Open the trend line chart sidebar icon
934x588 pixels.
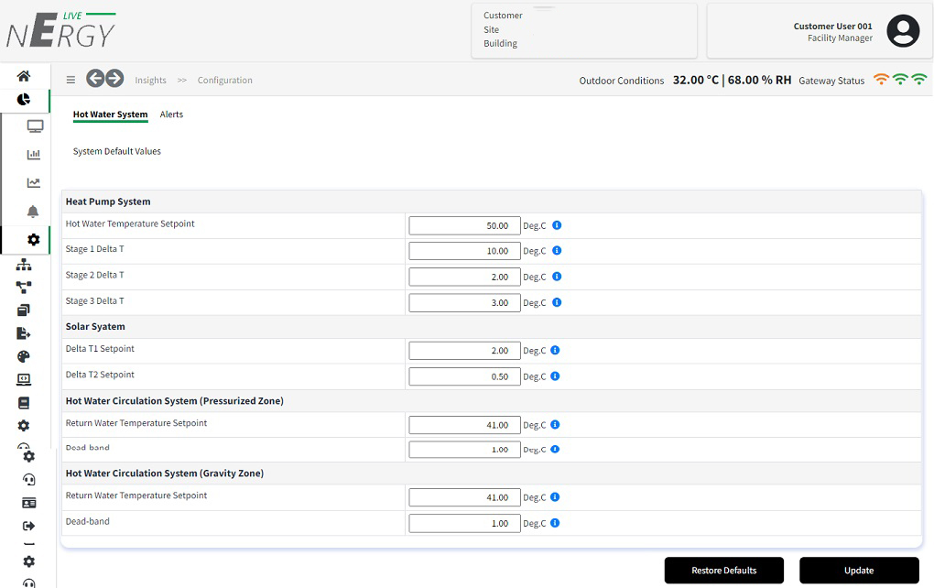point(33,183)
